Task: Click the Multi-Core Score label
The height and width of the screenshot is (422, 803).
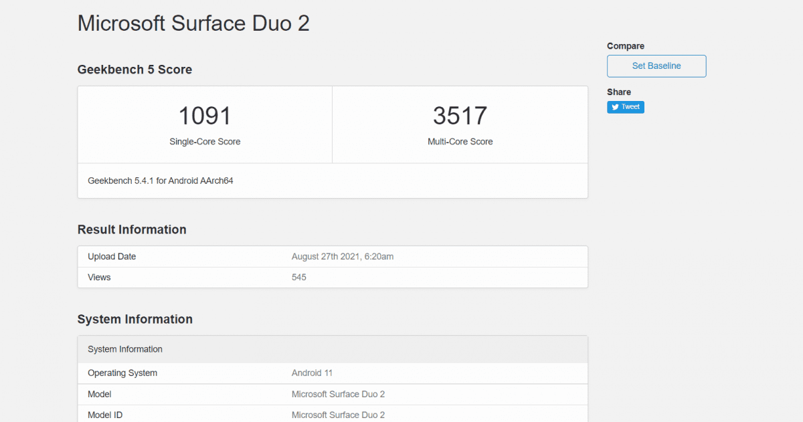Action: coord(460,142)
